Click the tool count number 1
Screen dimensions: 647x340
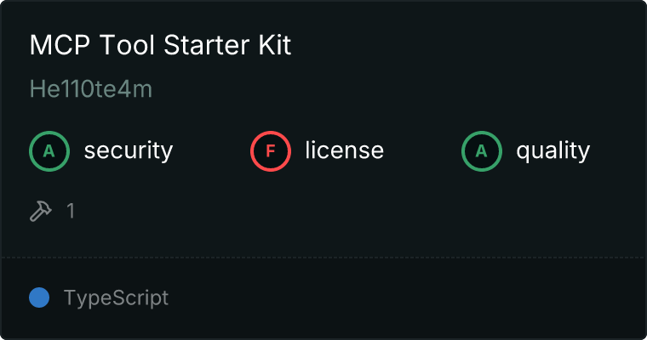[x=71, y=211]
